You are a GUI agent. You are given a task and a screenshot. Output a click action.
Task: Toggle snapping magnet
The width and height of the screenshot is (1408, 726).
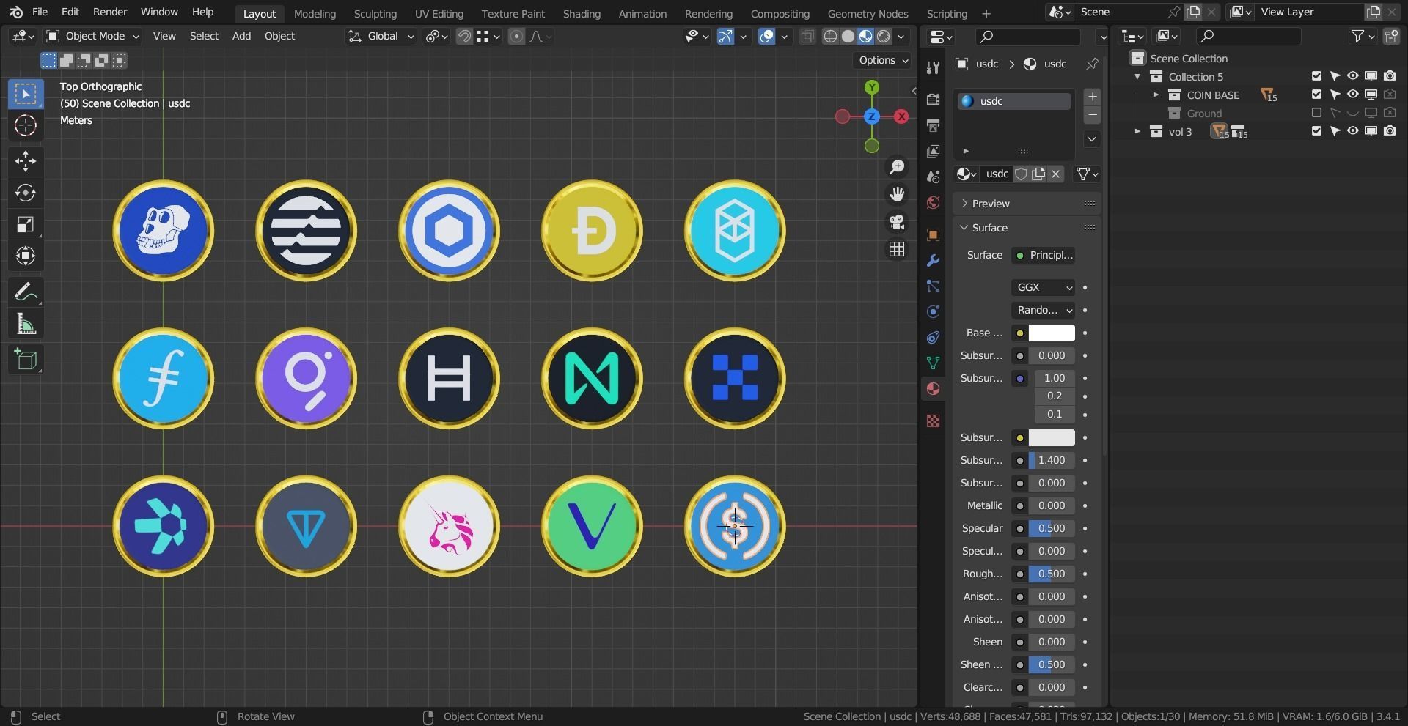[463, 36]
